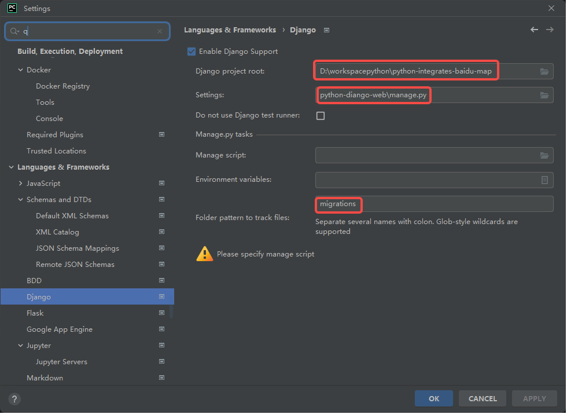Click the project icon next to Flask
Image resolution: width=567 pixels, height=414 pixels.
(161, 313)
